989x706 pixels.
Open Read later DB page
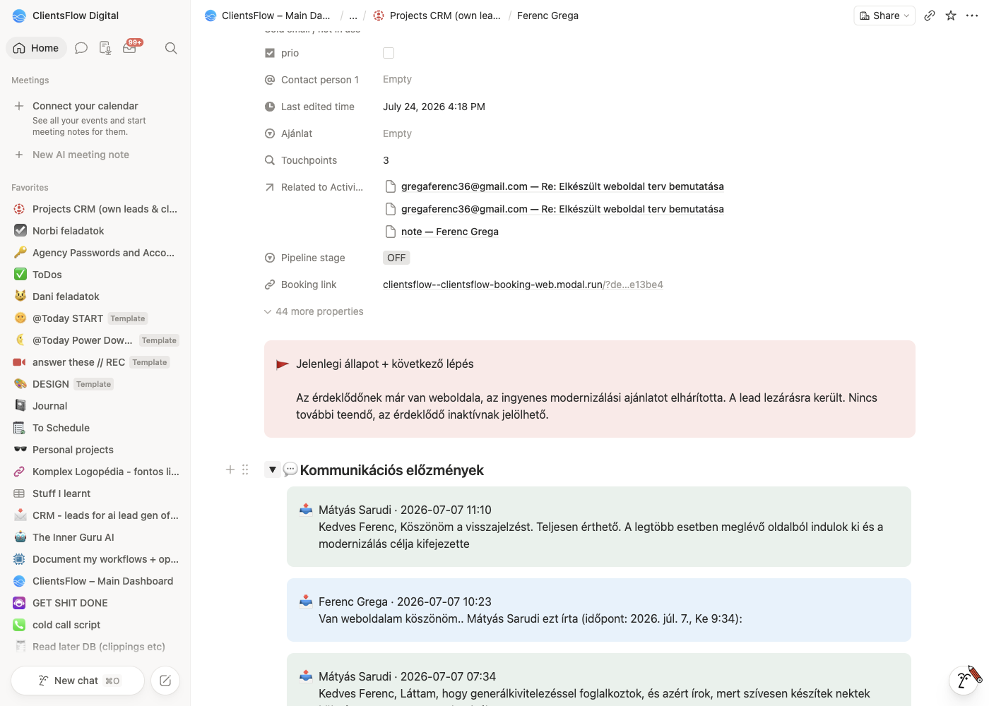pyautogui.click(x=95, y=647)
